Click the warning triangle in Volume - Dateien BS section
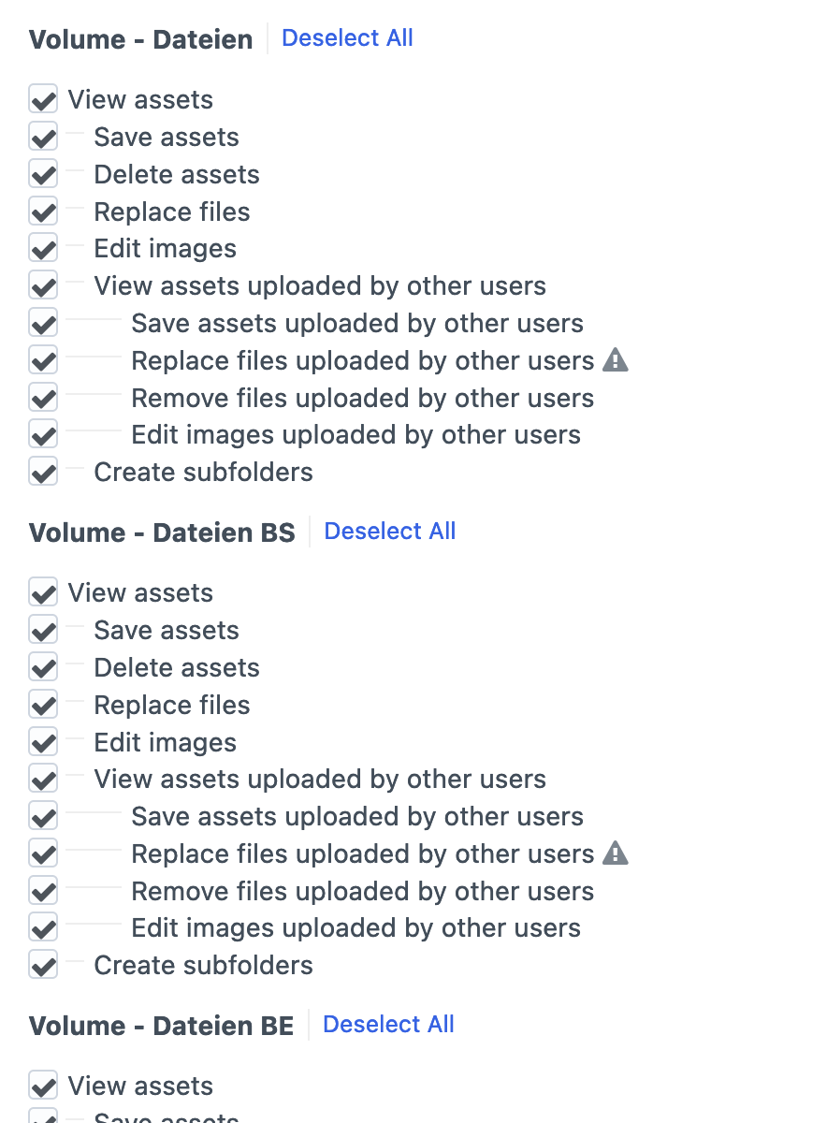Viewport: 827px width, 1123px height. [x=617, y=853]
